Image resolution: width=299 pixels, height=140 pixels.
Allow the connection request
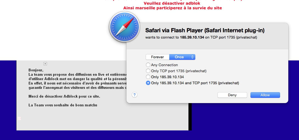coord(265,95)
